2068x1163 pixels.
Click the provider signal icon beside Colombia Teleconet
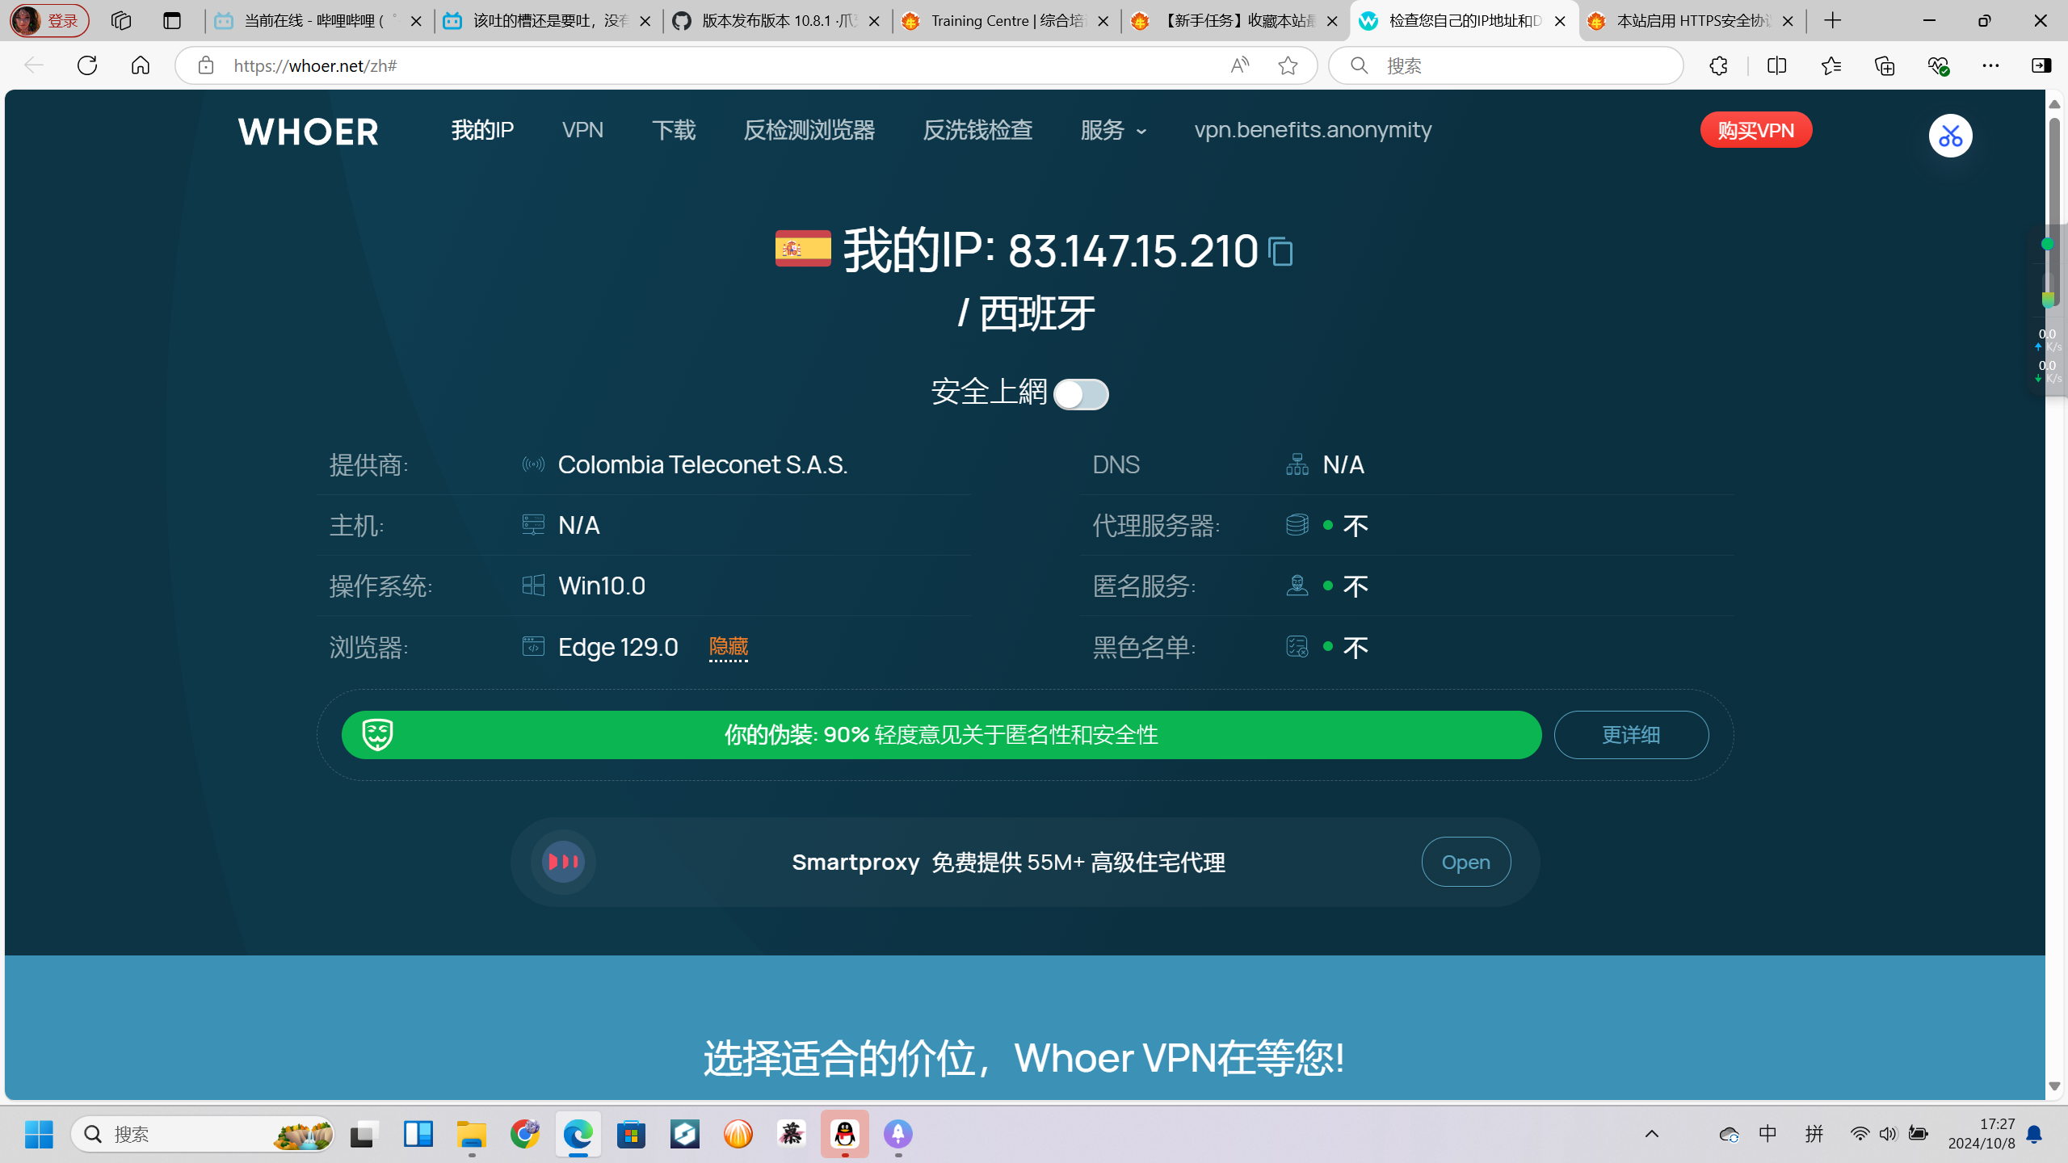pos(533,464)
